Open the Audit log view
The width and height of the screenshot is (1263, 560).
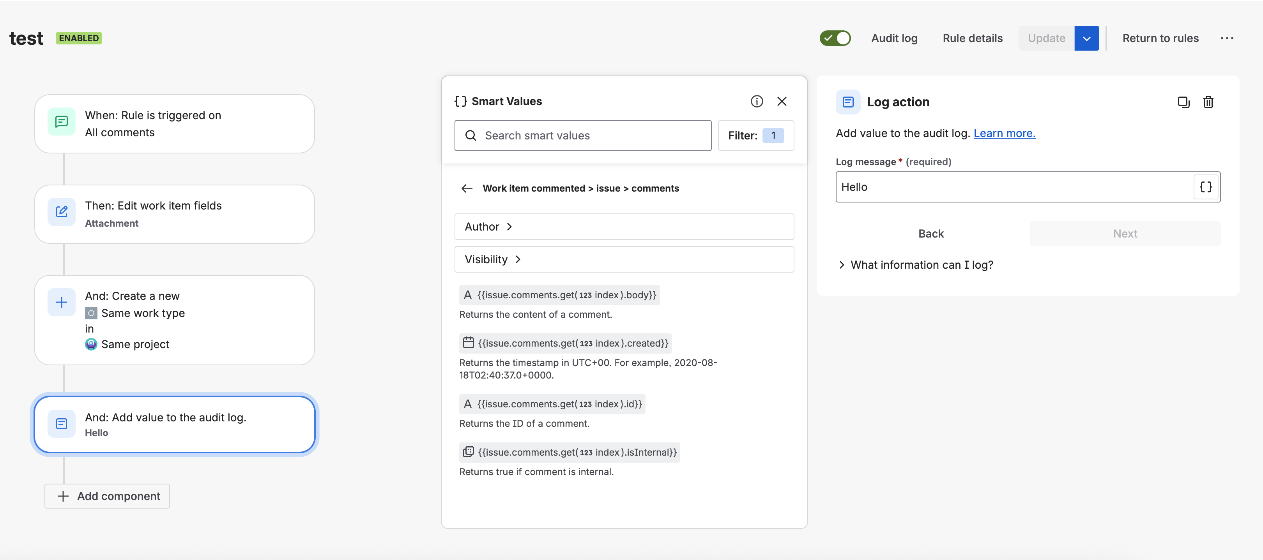click(894, 38)
